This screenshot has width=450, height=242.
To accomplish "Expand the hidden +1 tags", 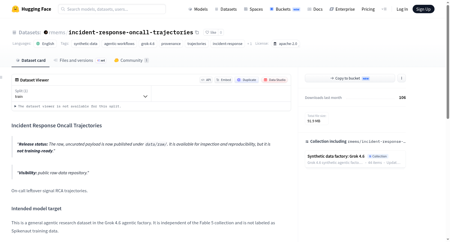I will click(249, 44).
